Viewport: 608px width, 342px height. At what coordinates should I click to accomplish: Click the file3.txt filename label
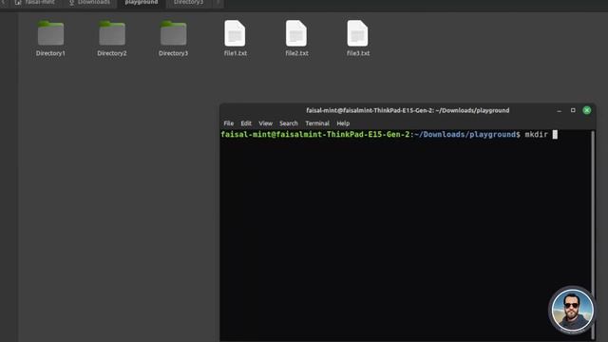[358, 53]
